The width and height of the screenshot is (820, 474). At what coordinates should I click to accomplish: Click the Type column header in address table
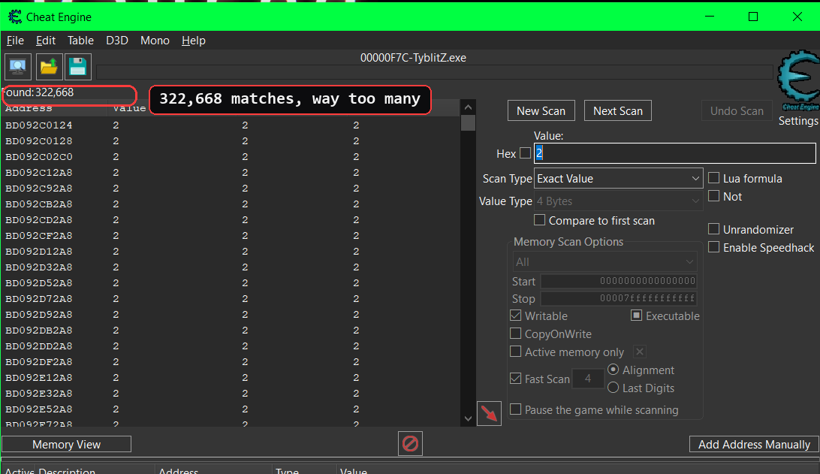(304, 469)
